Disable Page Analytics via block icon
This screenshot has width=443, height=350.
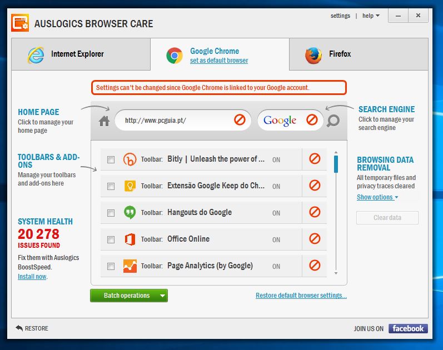(x=315, y=265)
